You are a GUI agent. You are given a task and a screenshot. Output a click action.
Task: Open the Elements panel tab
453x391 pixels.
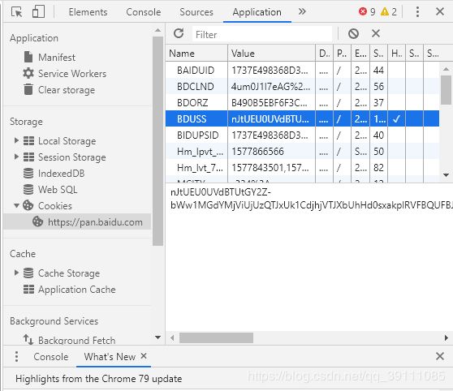coord(88,12)
